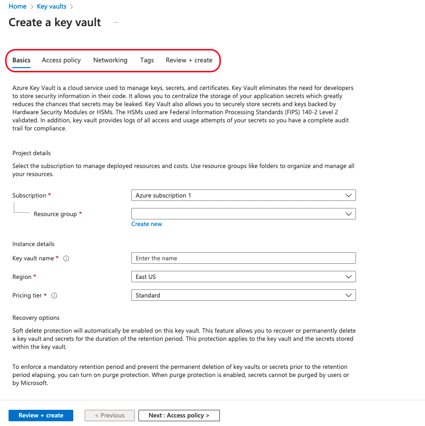Click the Create a key vault heading
Screen dimensions: 425x426
[x=55, y=22]
